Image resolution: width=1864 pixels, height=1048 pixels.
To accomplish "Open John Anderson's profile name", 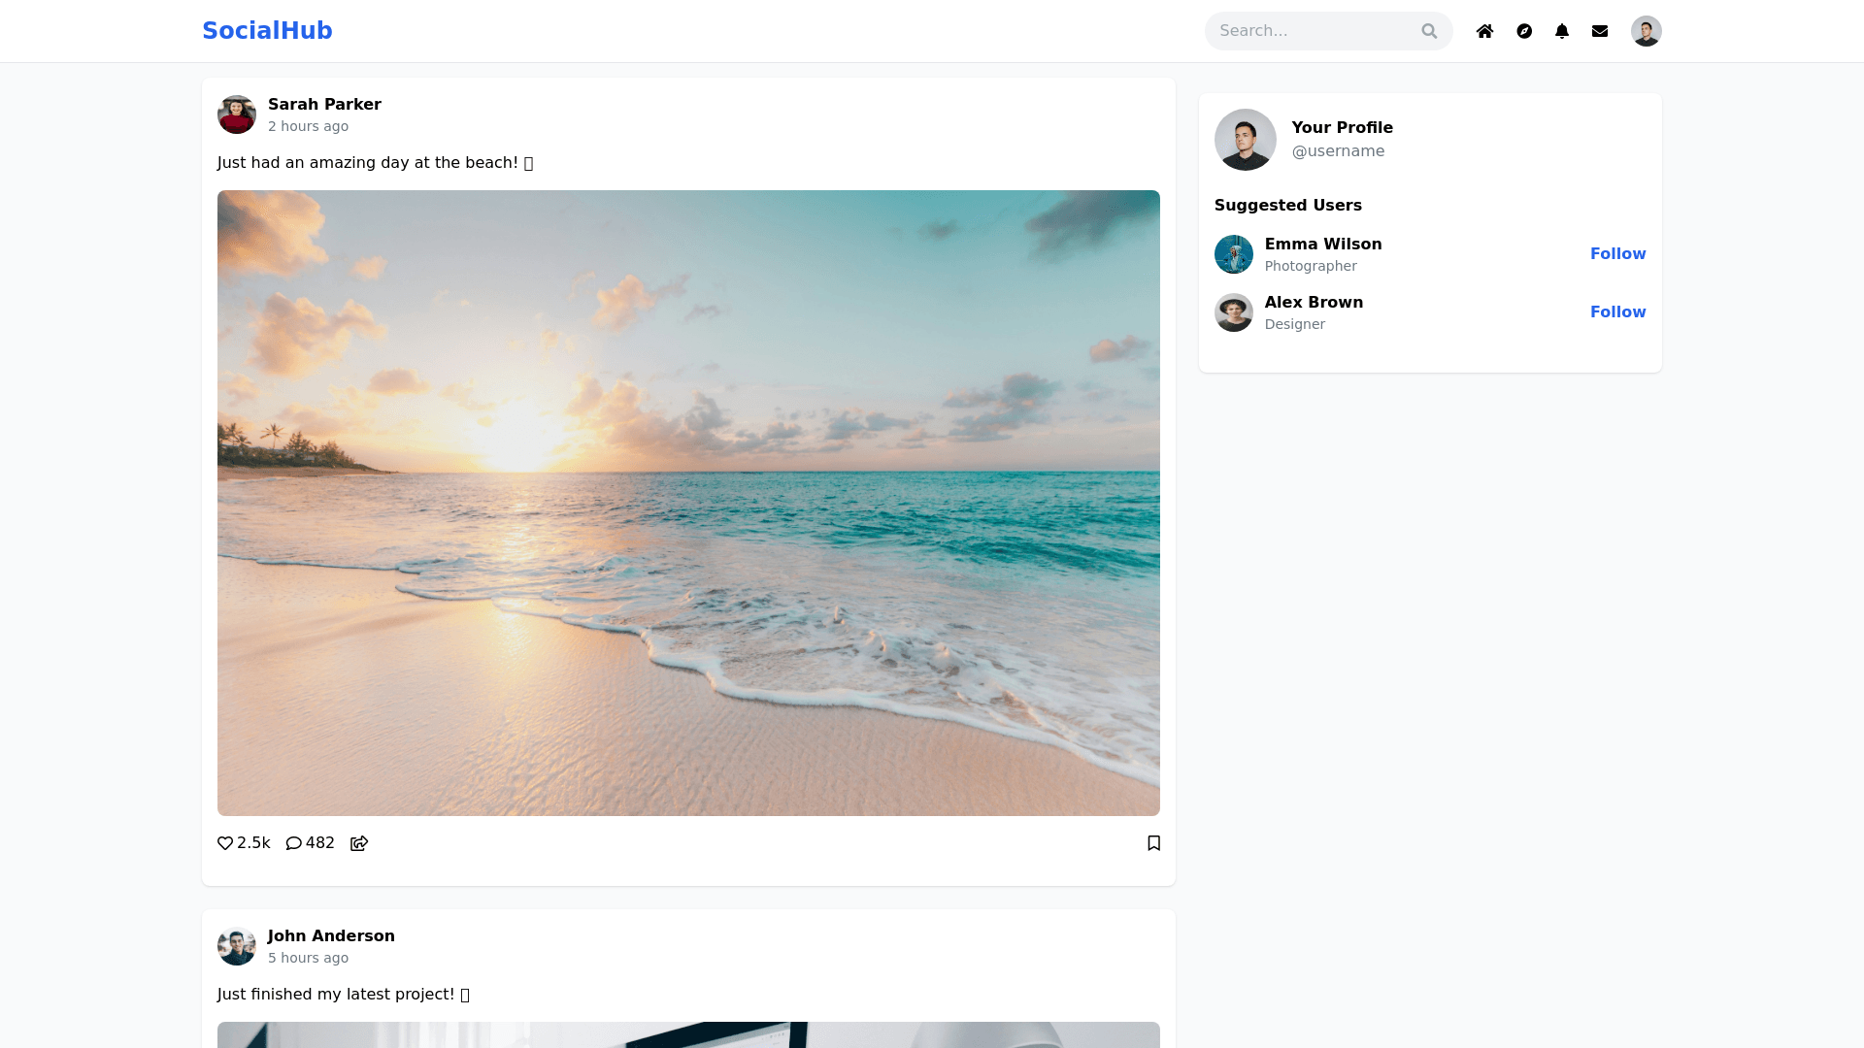I will (x=331, y=935).
